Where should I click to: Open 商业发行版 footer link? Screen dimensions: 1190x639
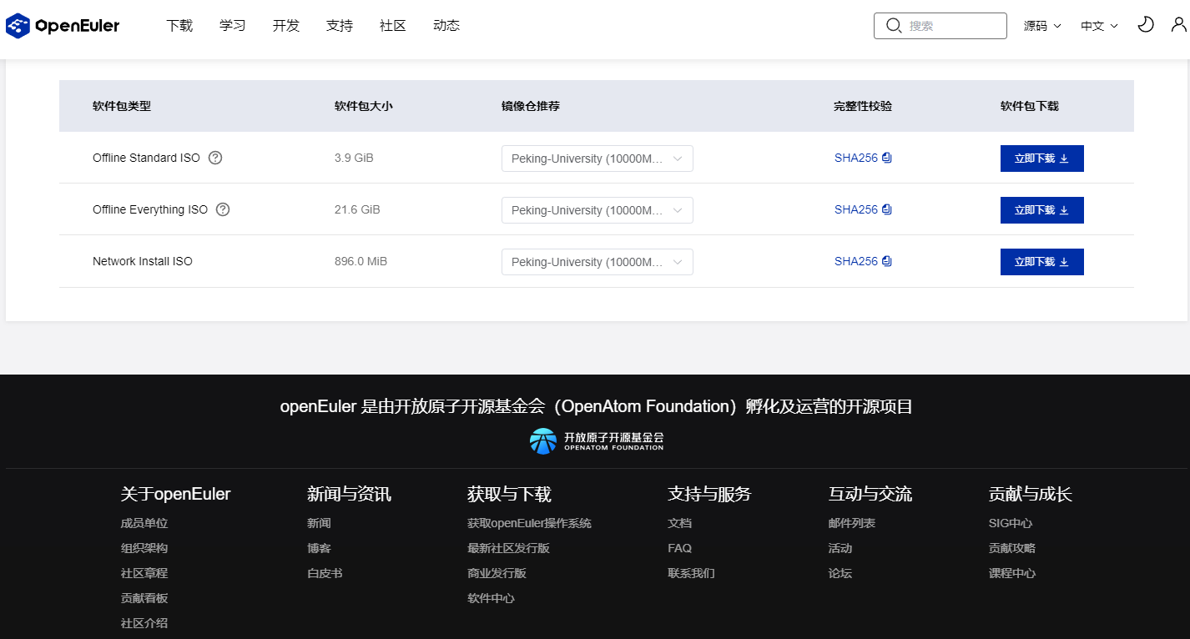click(x=497, y=573)
